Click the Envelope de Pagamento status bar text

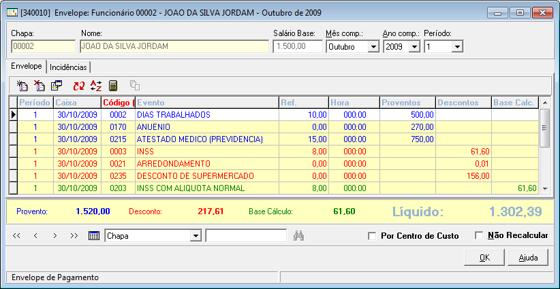(55, 277)
